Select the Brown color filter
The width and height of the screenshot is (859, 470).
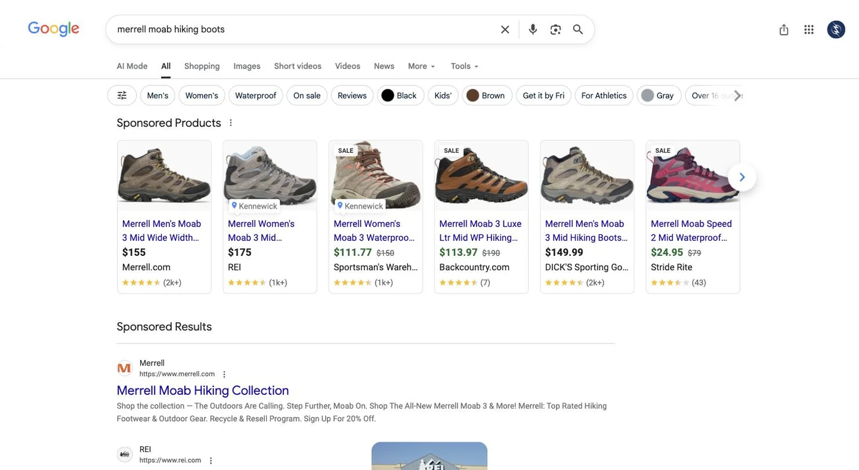click(x=487, y=95)
